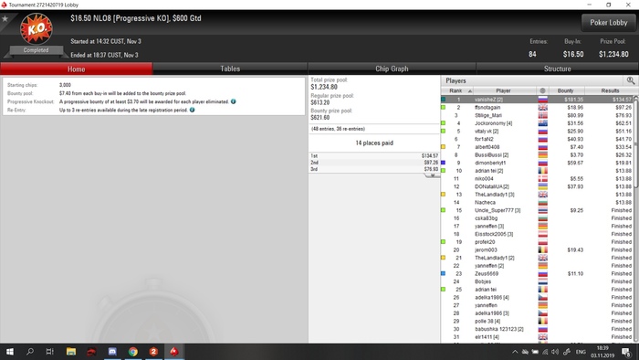Click the yellow label square beside albert0408
The height and width of the screenshot is (360, 639).
click(444, 147)
